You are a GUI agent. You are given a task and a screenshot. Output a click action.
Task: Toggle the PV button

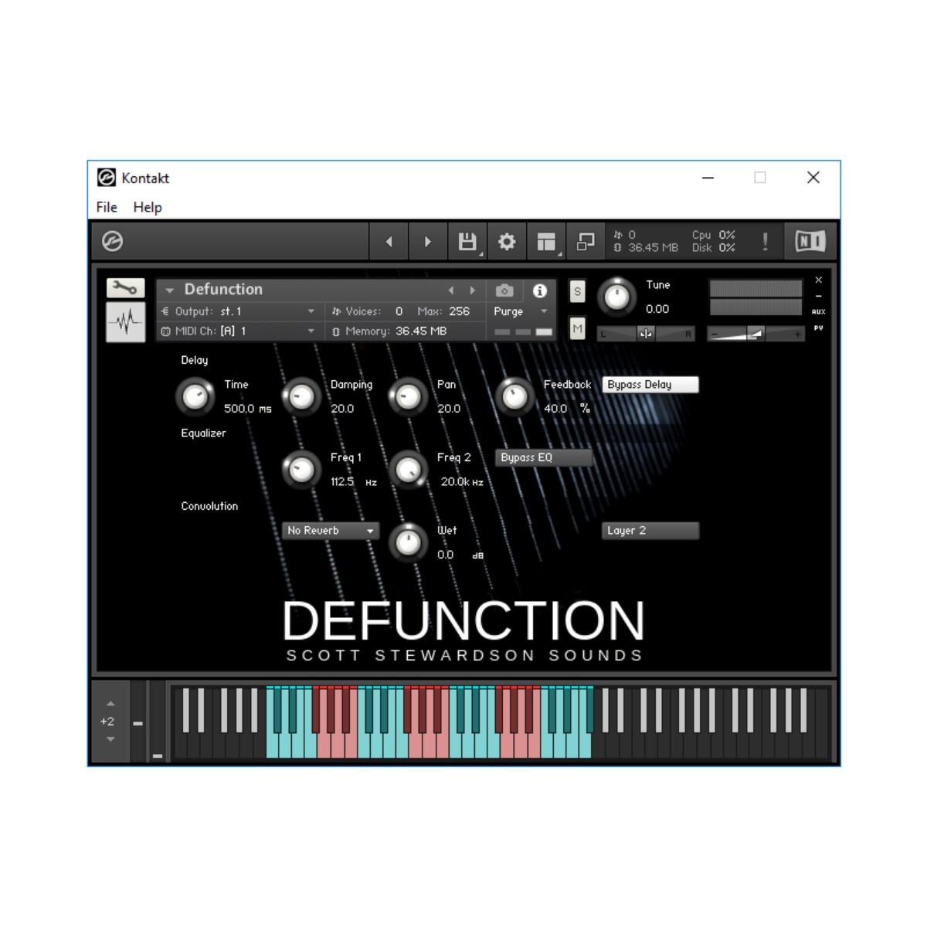818,328
